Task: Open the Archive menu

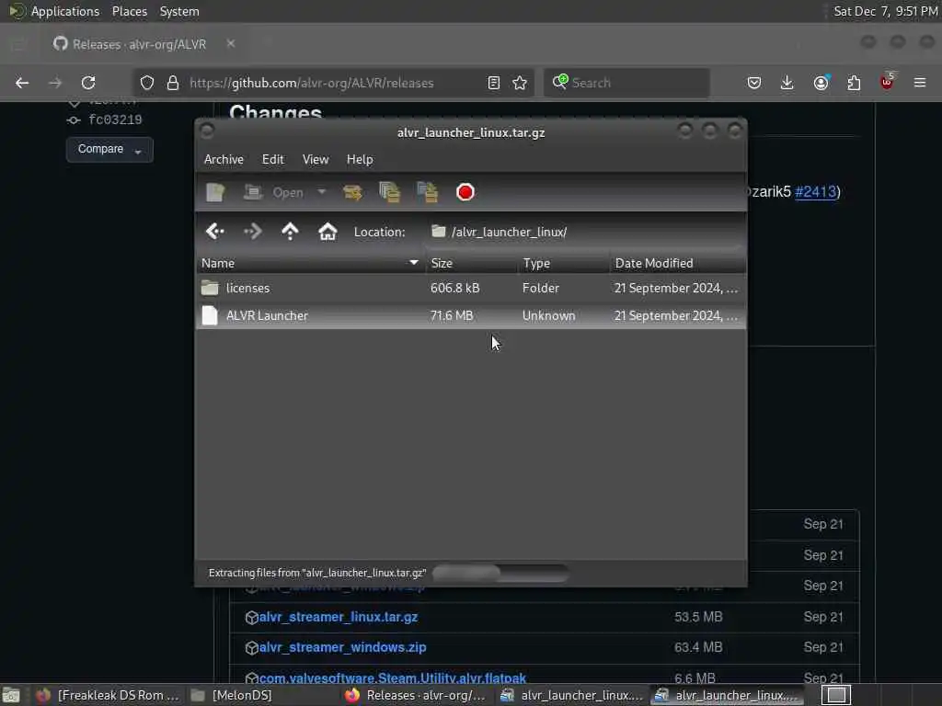Action: point(224,159)
